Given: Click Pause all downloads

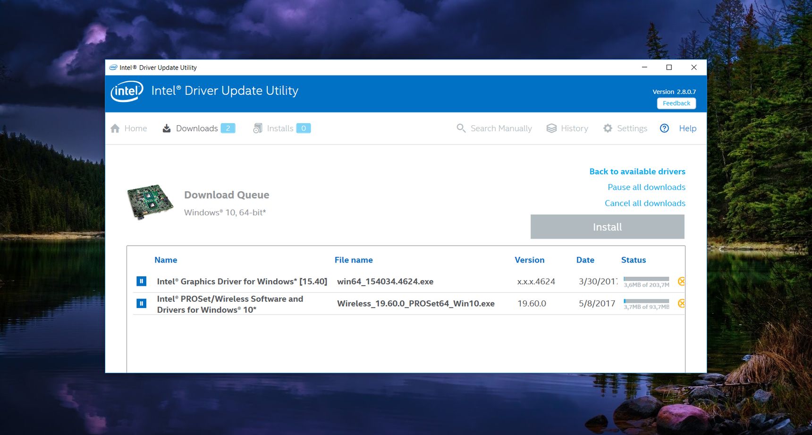Looking at the screenshot, I should coord(646,187).
